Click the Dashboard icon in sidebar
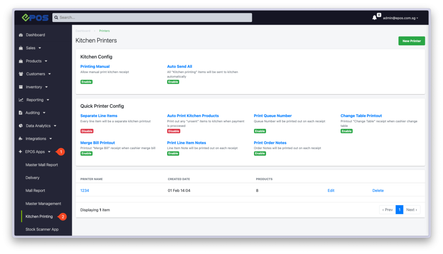Image resolution: width=443 pixels, height=254 pixels. 21,35
